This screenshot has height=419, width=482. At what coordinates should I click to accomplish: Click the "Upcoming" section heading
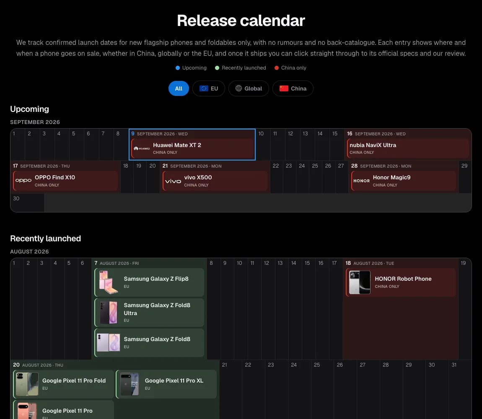[x=29, y=109]
